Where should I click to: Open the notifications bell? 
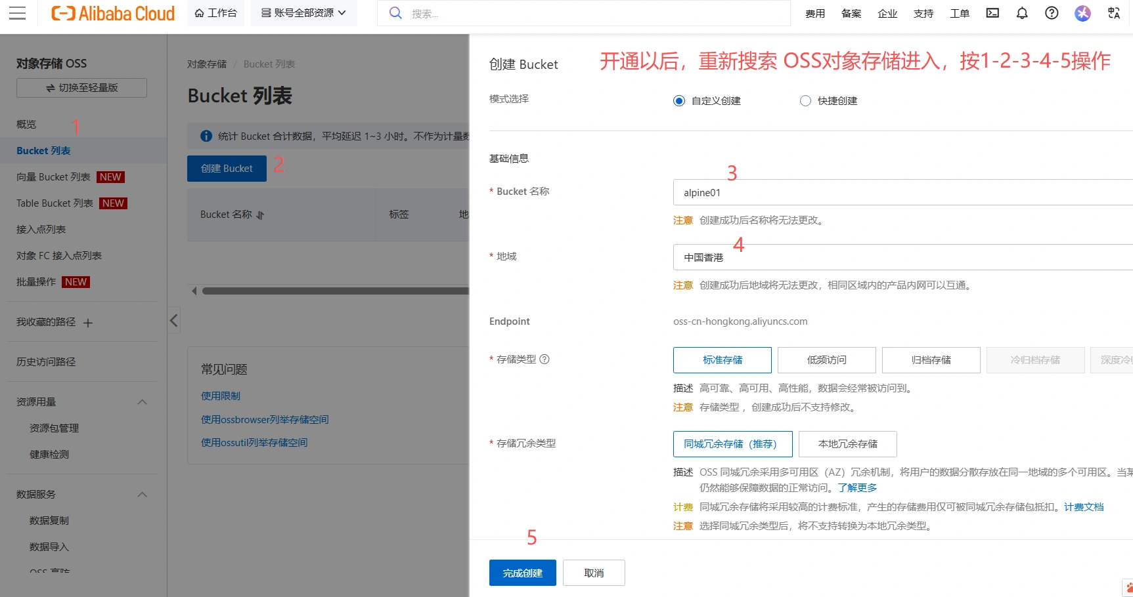pyautogui.click(x=1022, y=13)
